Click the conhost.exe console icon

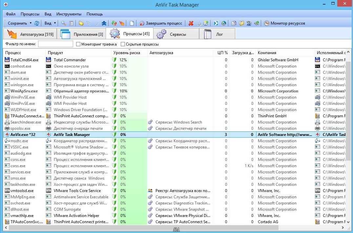click(x=7, y=66)
